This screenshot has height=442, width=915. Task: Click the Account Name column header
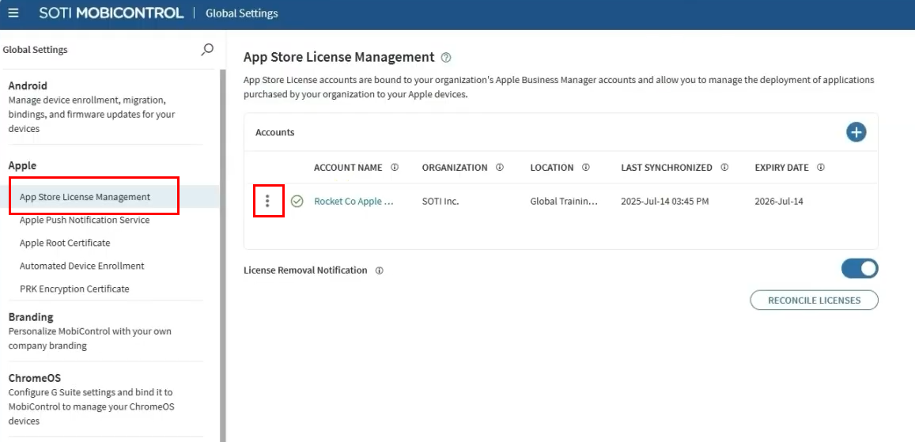(x=348, y=168)
